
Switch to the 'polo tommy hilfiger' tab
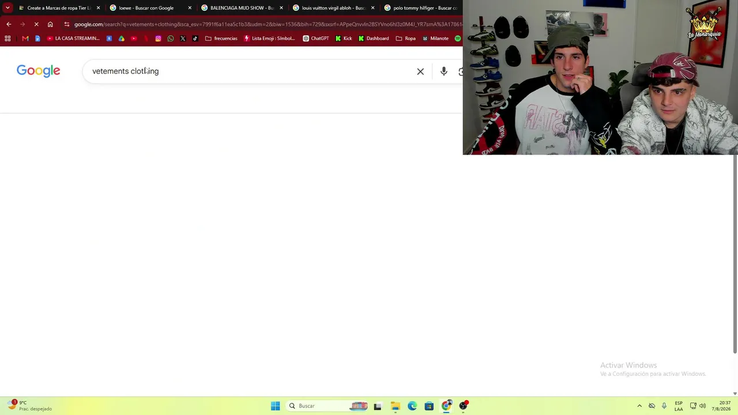421,8
